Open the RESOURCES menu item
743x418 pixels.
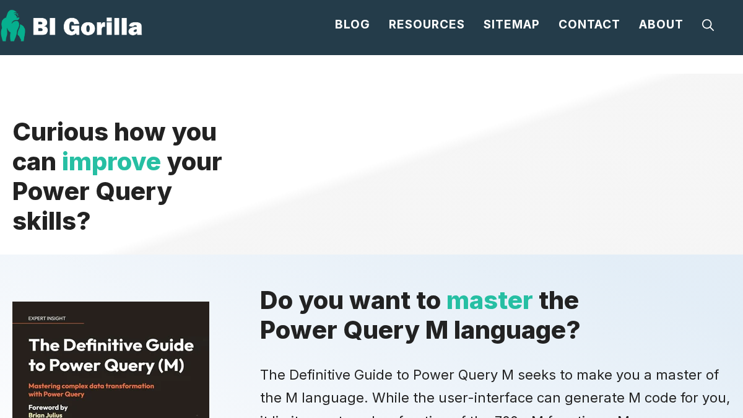[427, 24]
